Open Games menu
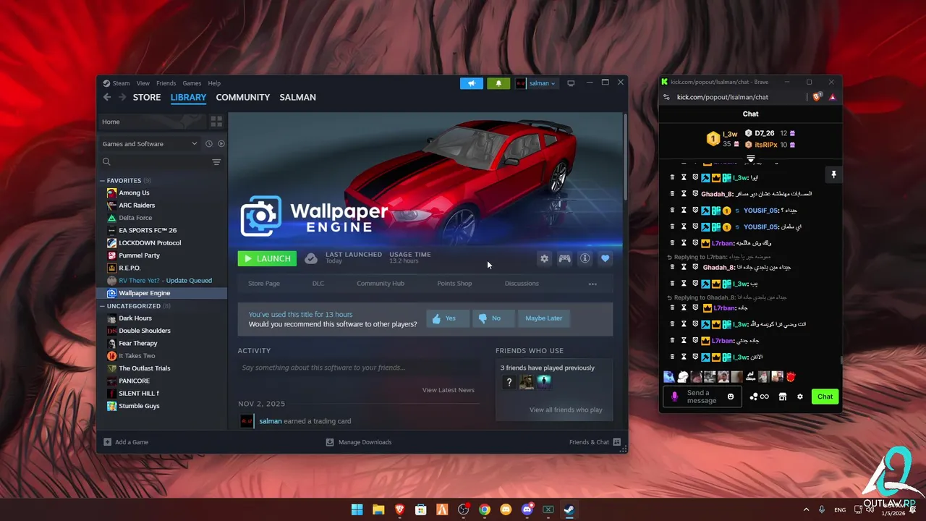This screenshot has width=926, height=521. tap(192, 83)
